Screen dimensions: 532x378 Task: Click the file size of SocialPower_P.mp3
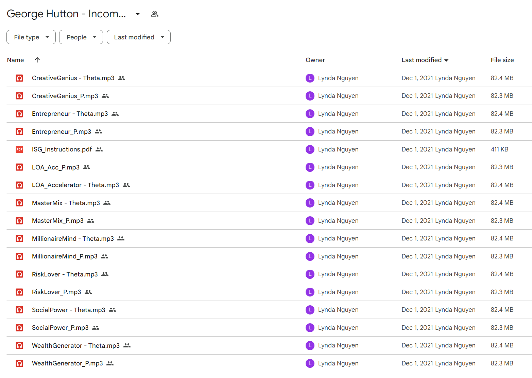502,328
